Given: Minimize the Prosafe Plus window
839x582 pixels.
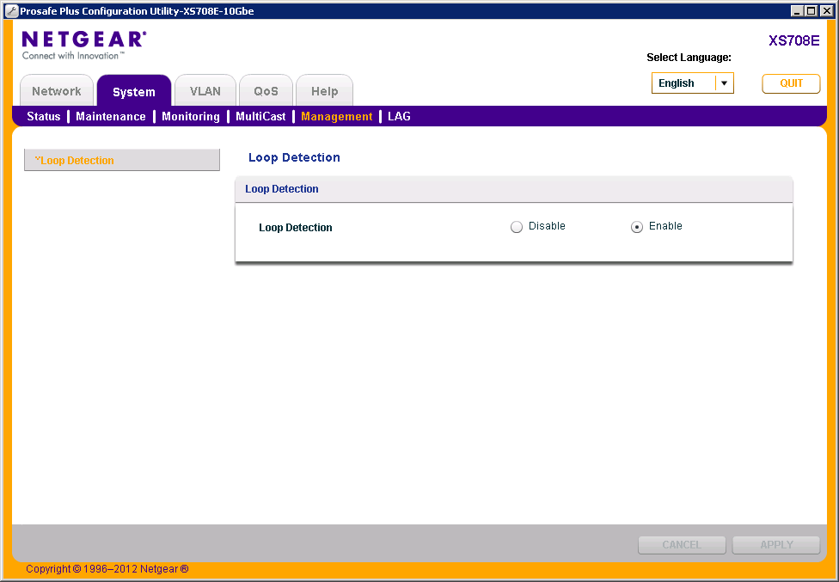Looking at the screenshot, I should pyautogui.click(x=797, y=10).
